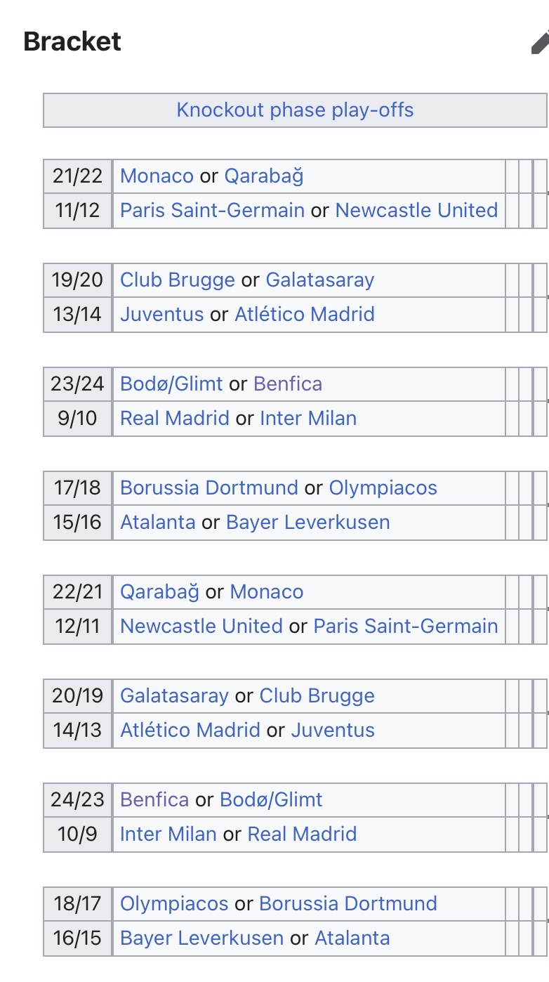Viewport: 549px width, 982px height.
Task: Open Bayer Leverkusen in the 15/16 row
Action: (x=307, y=522)
